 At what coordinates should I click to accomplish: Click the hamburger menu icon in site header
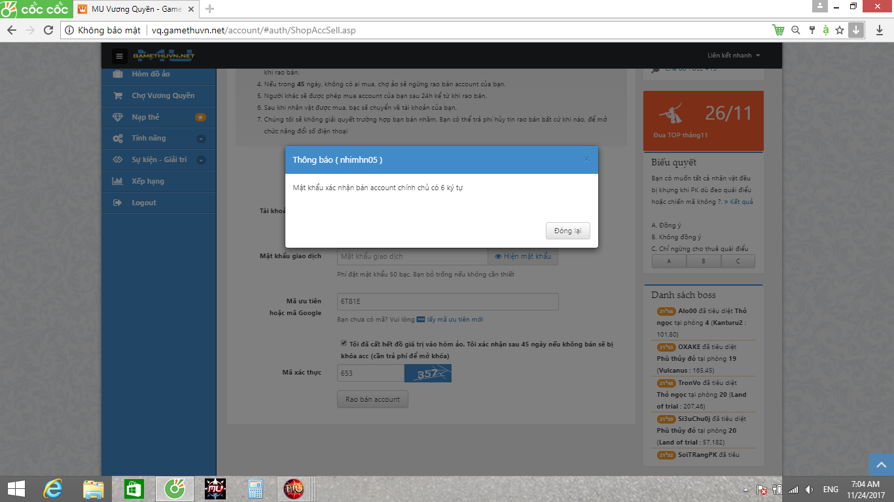[119, 56]
